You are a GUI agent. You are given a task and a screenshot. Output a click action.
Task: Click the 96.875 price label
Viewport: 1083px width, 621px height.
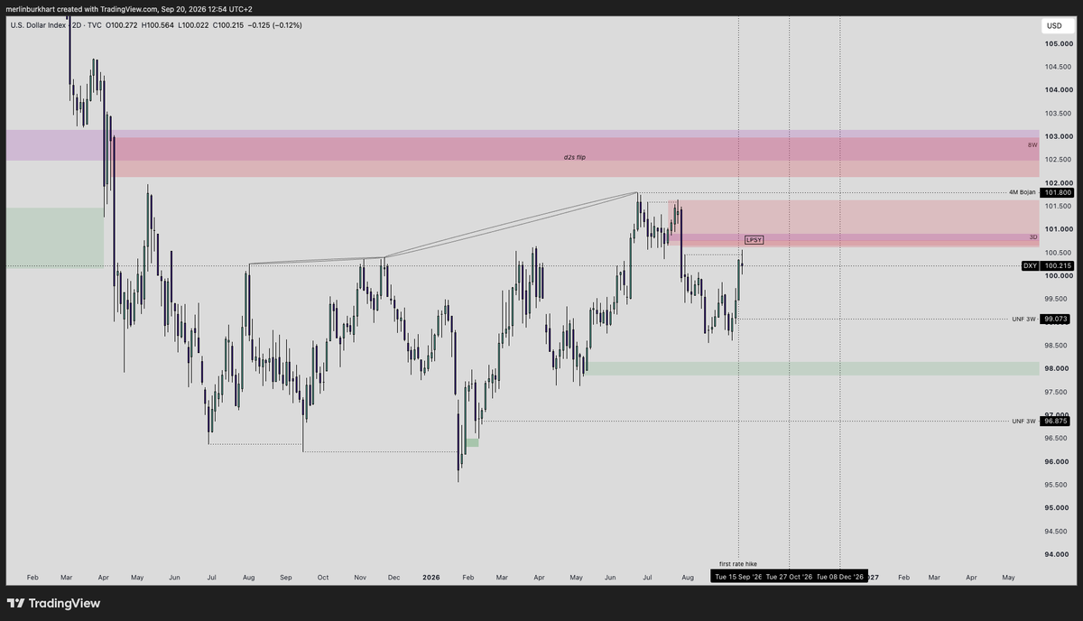pos(1058,421)
